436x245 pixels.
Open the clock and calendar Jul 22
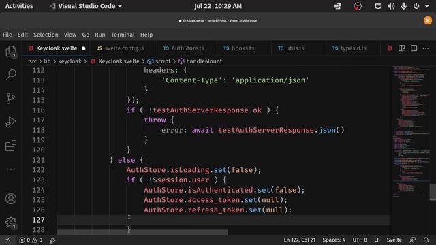[x=218, y=6]
